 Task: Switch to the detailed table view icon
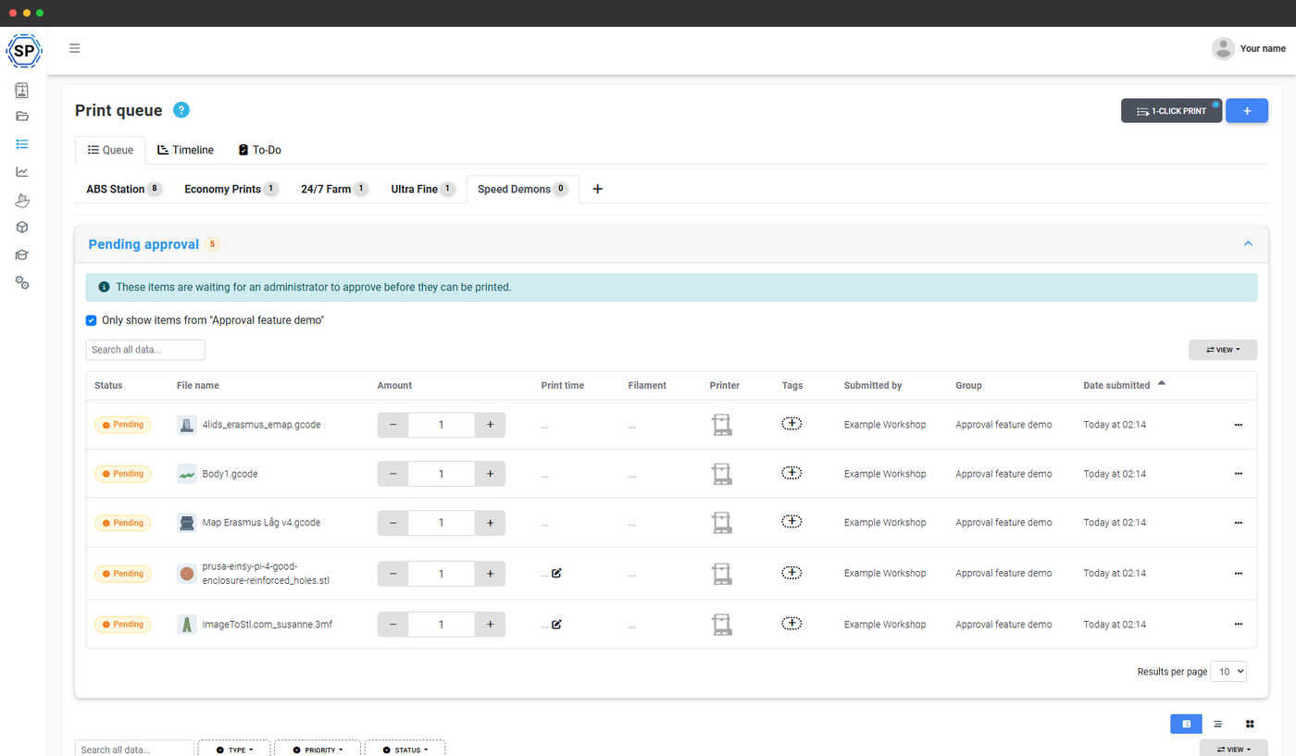tap(1186, 724)
